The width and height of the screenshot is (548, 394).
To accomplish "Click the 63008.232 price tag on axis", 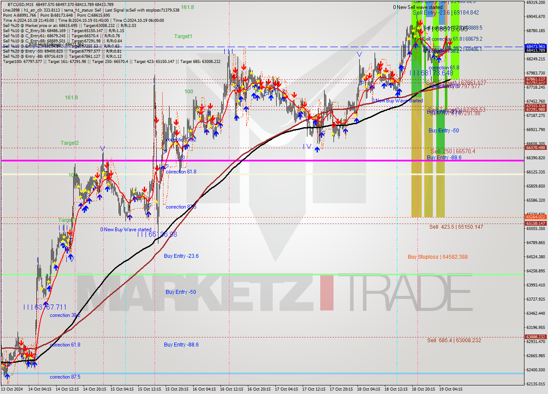I will tap(536, 337).
